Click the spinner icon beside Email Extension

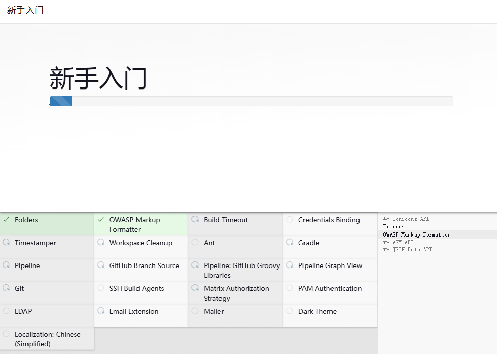(101, 311)
